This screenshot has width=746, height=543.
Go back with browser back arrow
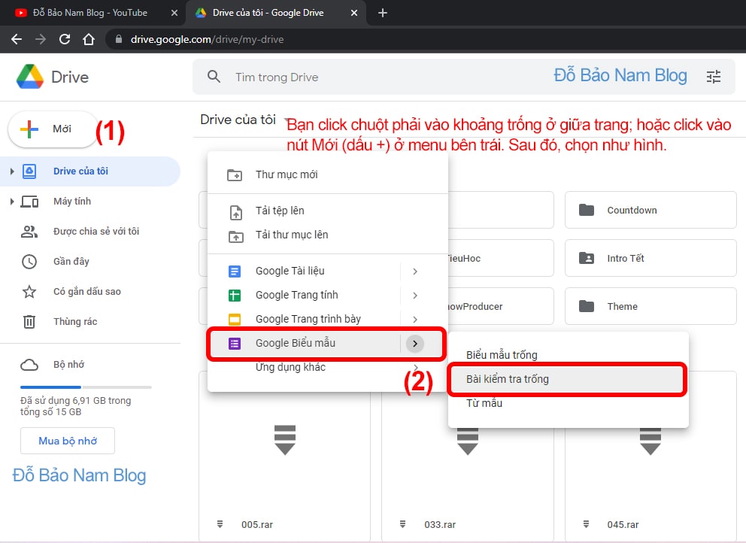(x=17, y=39)
